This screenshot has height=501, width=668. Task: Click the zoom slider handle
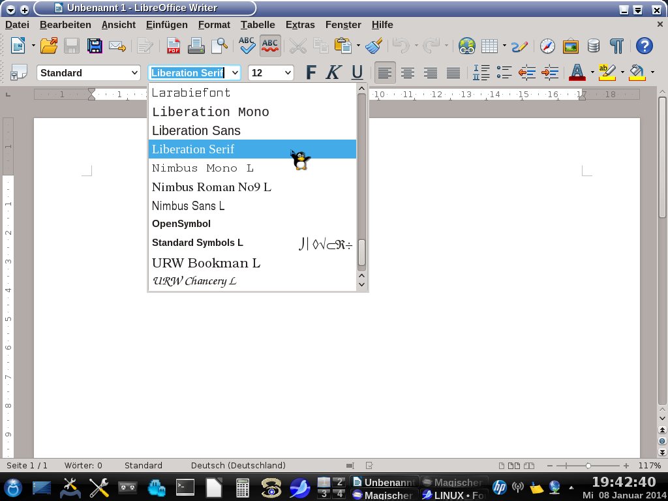click(588, 466)
